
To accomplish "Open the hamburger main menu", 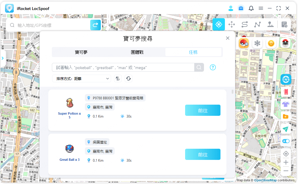I will tap(261, 8).
